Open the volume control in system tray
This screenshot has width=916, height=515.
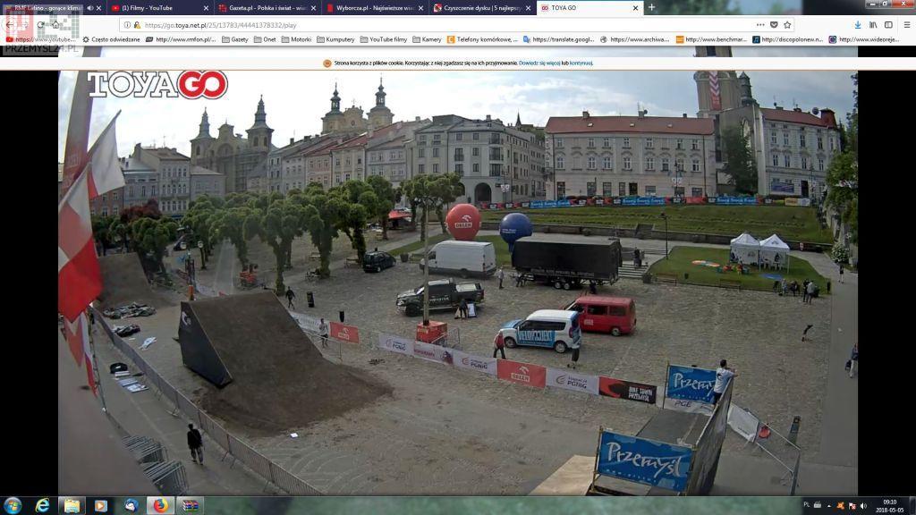click(x=863, y=506)
